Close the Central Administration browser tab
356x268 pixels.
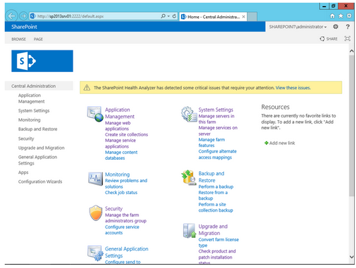[244, 17]
